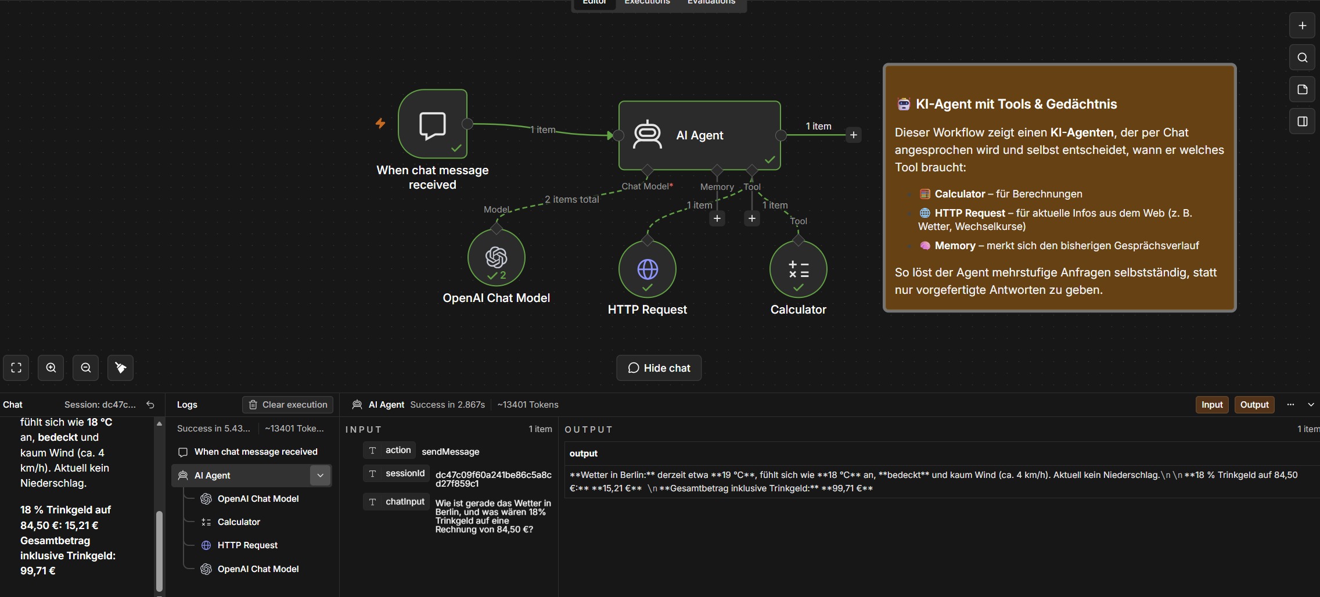Screen dimensions: 1320x597
Task: Open the OpenAI Chat Model node
Action: 497,257
